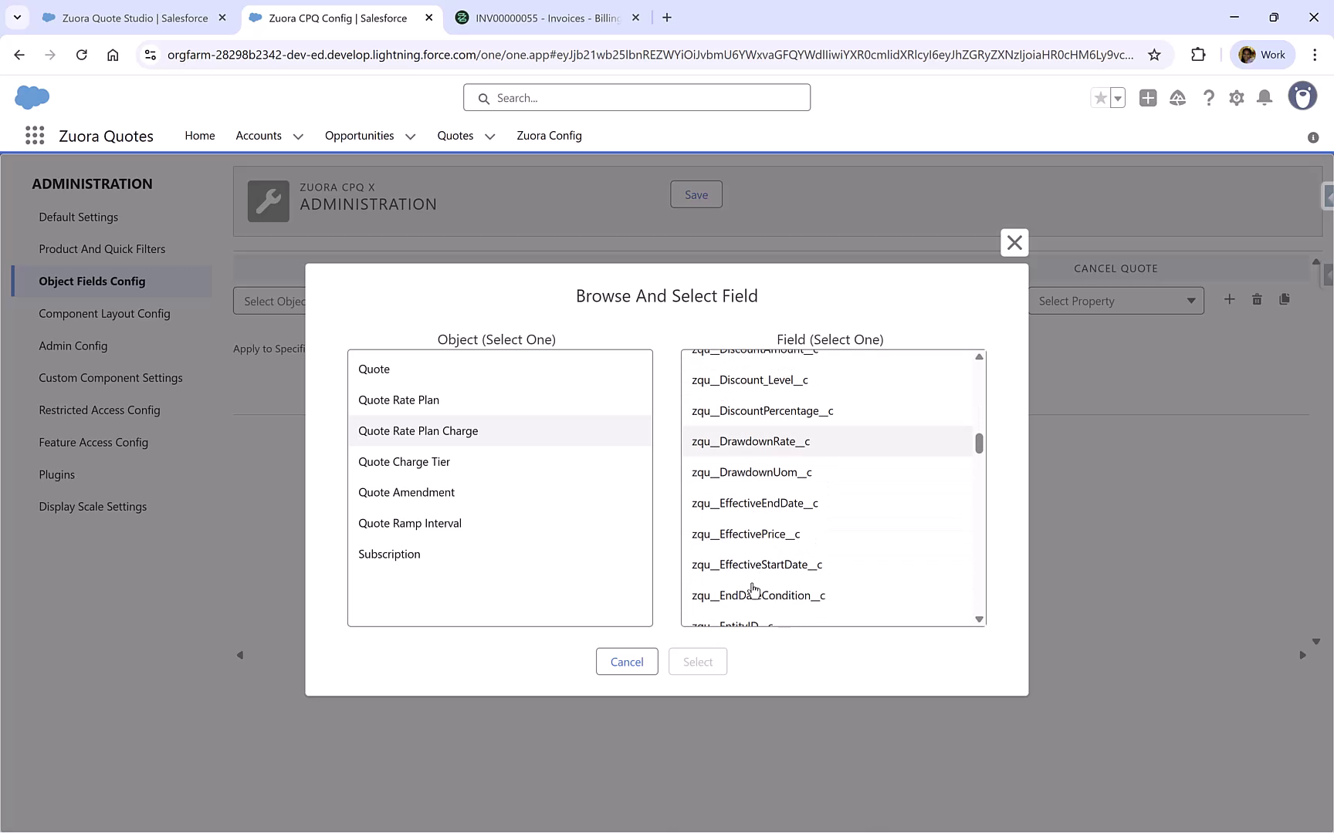
Task: Open the Select Property dropdown
Action: click(1116, 301)
